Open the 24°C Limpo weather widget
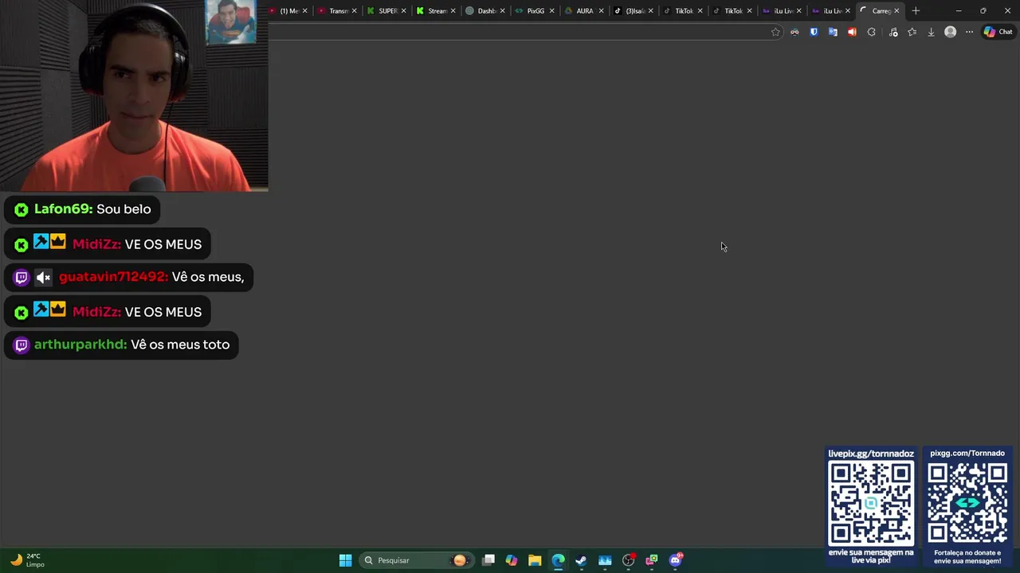The height and width of the screenshot is (573, 1020). tap(26, 560)
